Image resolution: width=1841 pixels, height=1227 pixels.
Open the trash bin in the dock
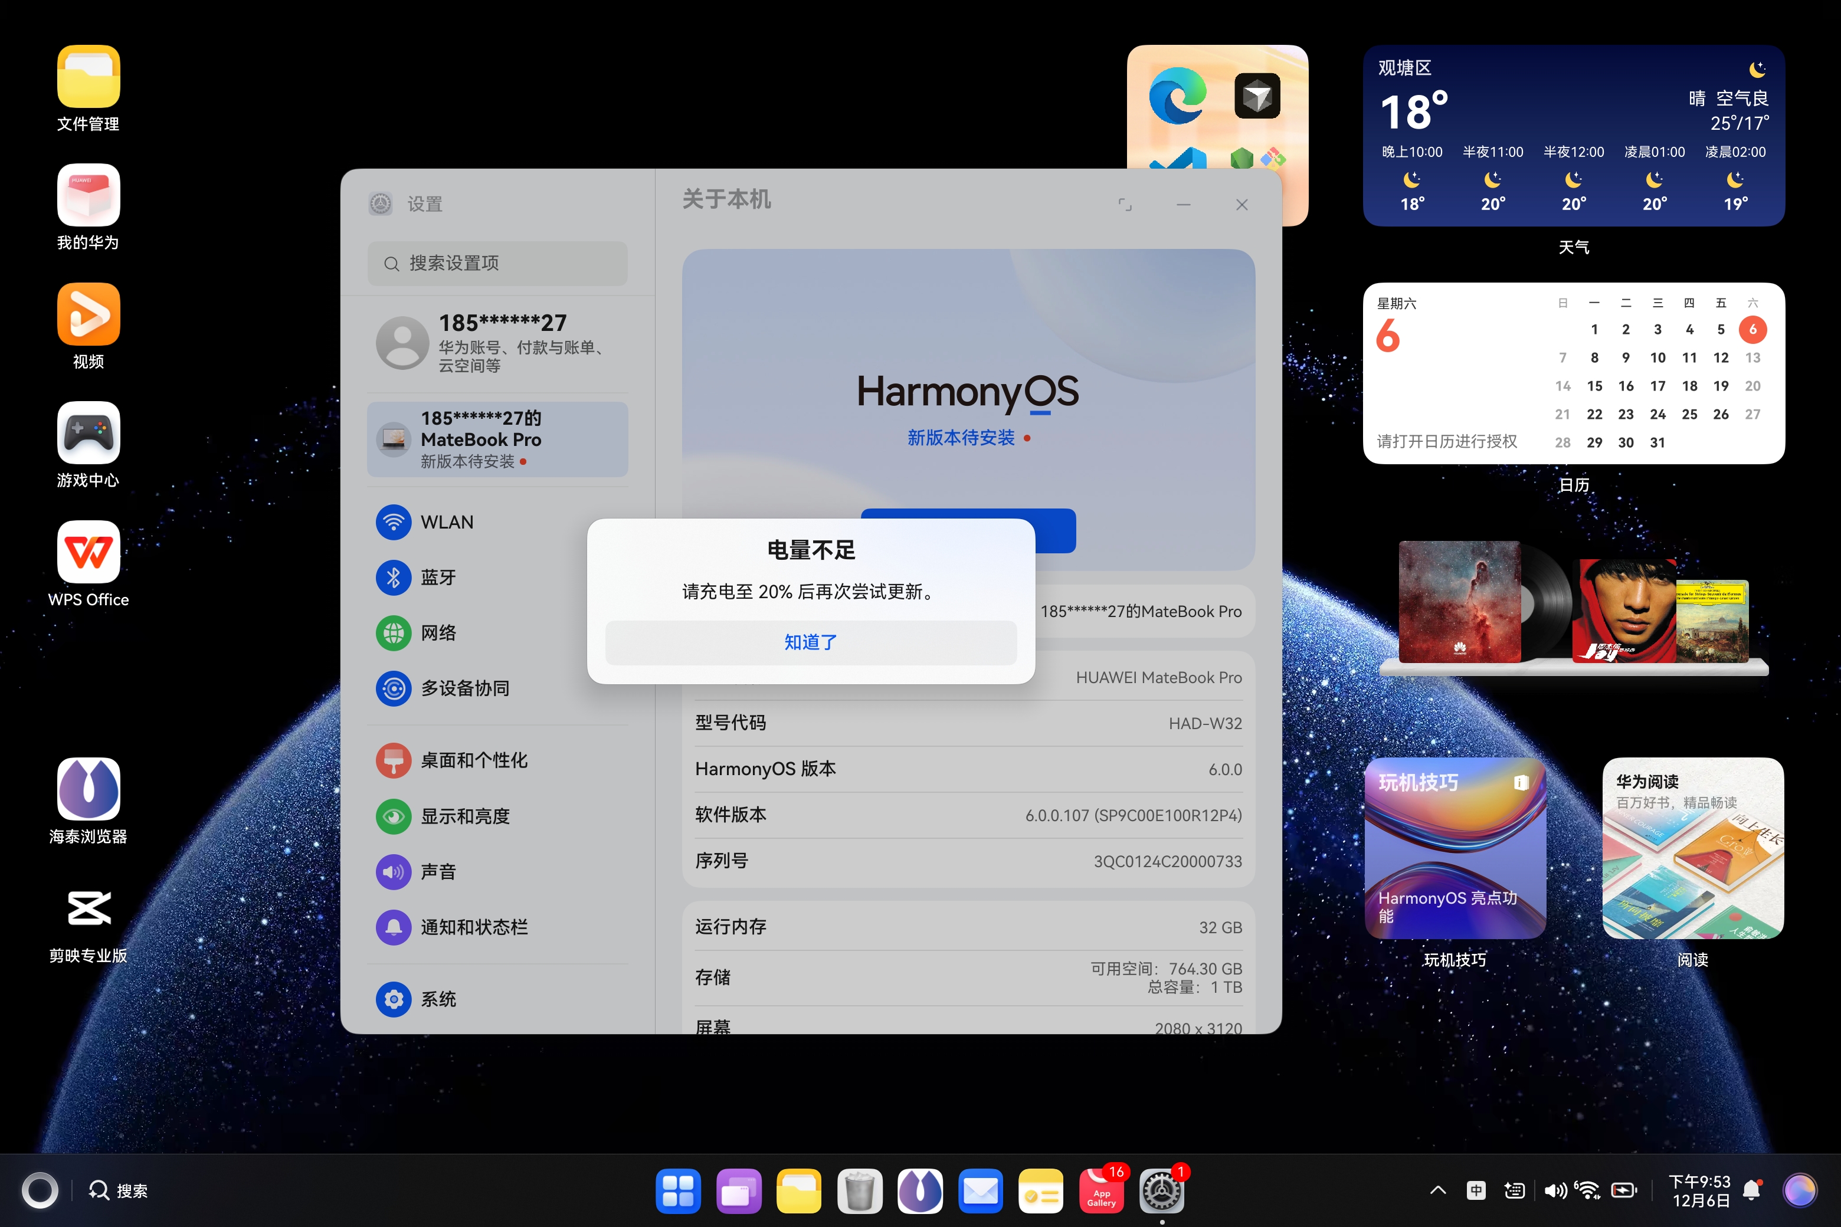pyautogui.click(x=860, y=1191)
